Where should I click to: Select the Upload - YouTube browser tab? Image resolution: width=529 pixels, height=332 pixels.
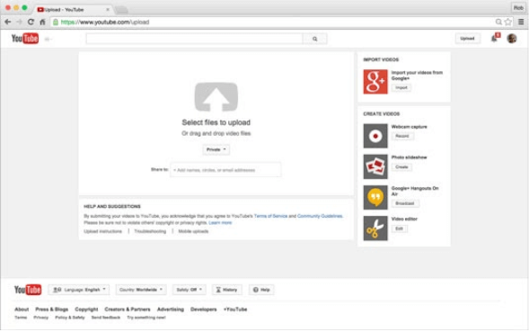click(74, 10)
